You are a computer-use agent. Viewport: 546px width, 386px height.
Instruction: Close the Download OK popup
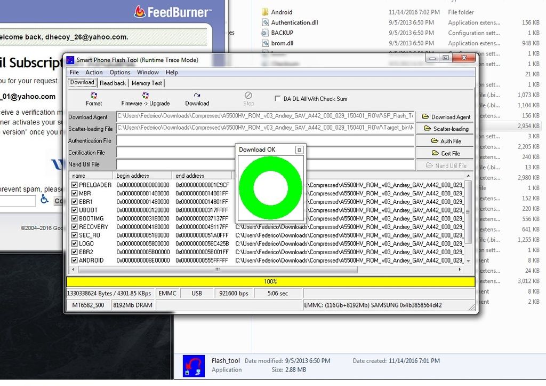coord(299,150)
